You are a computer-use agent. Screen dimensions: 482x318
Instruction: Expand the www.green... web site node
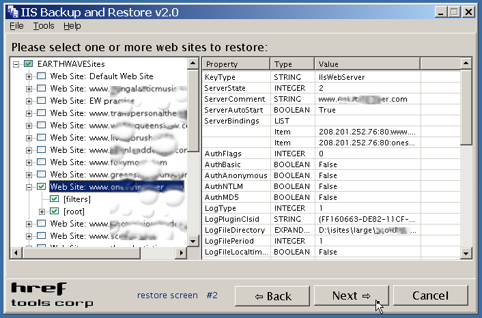click(x=29, y=175)
